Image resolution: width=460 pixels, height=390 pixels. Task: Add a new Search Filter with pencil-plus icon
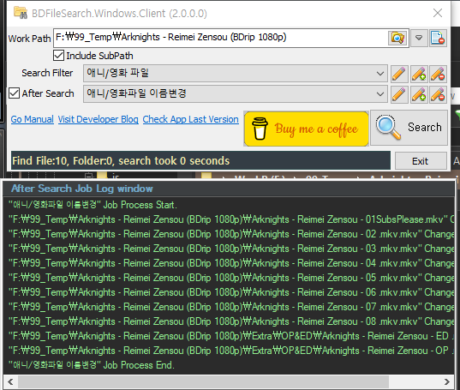pyautogui.click(x=419, y=74)
